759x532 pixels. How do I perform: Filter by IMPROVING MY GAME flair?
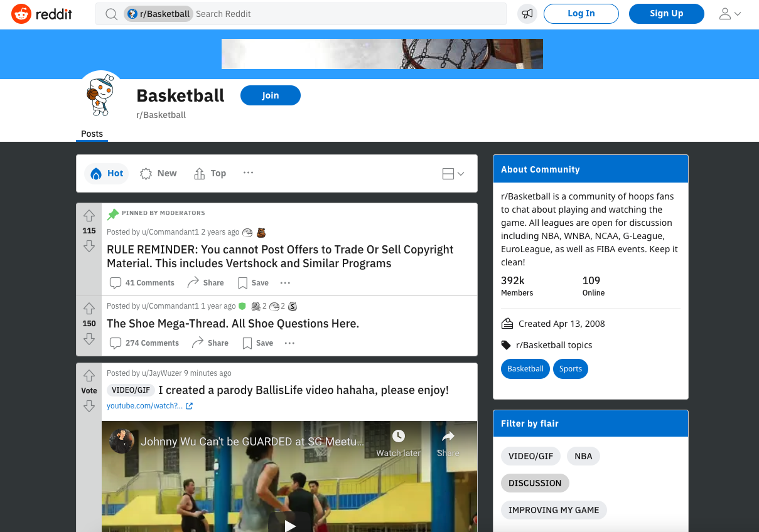click(x=554, y=510)
